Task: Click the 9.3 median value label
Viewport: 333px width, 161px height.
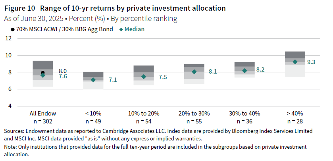Action: [311, 62]
